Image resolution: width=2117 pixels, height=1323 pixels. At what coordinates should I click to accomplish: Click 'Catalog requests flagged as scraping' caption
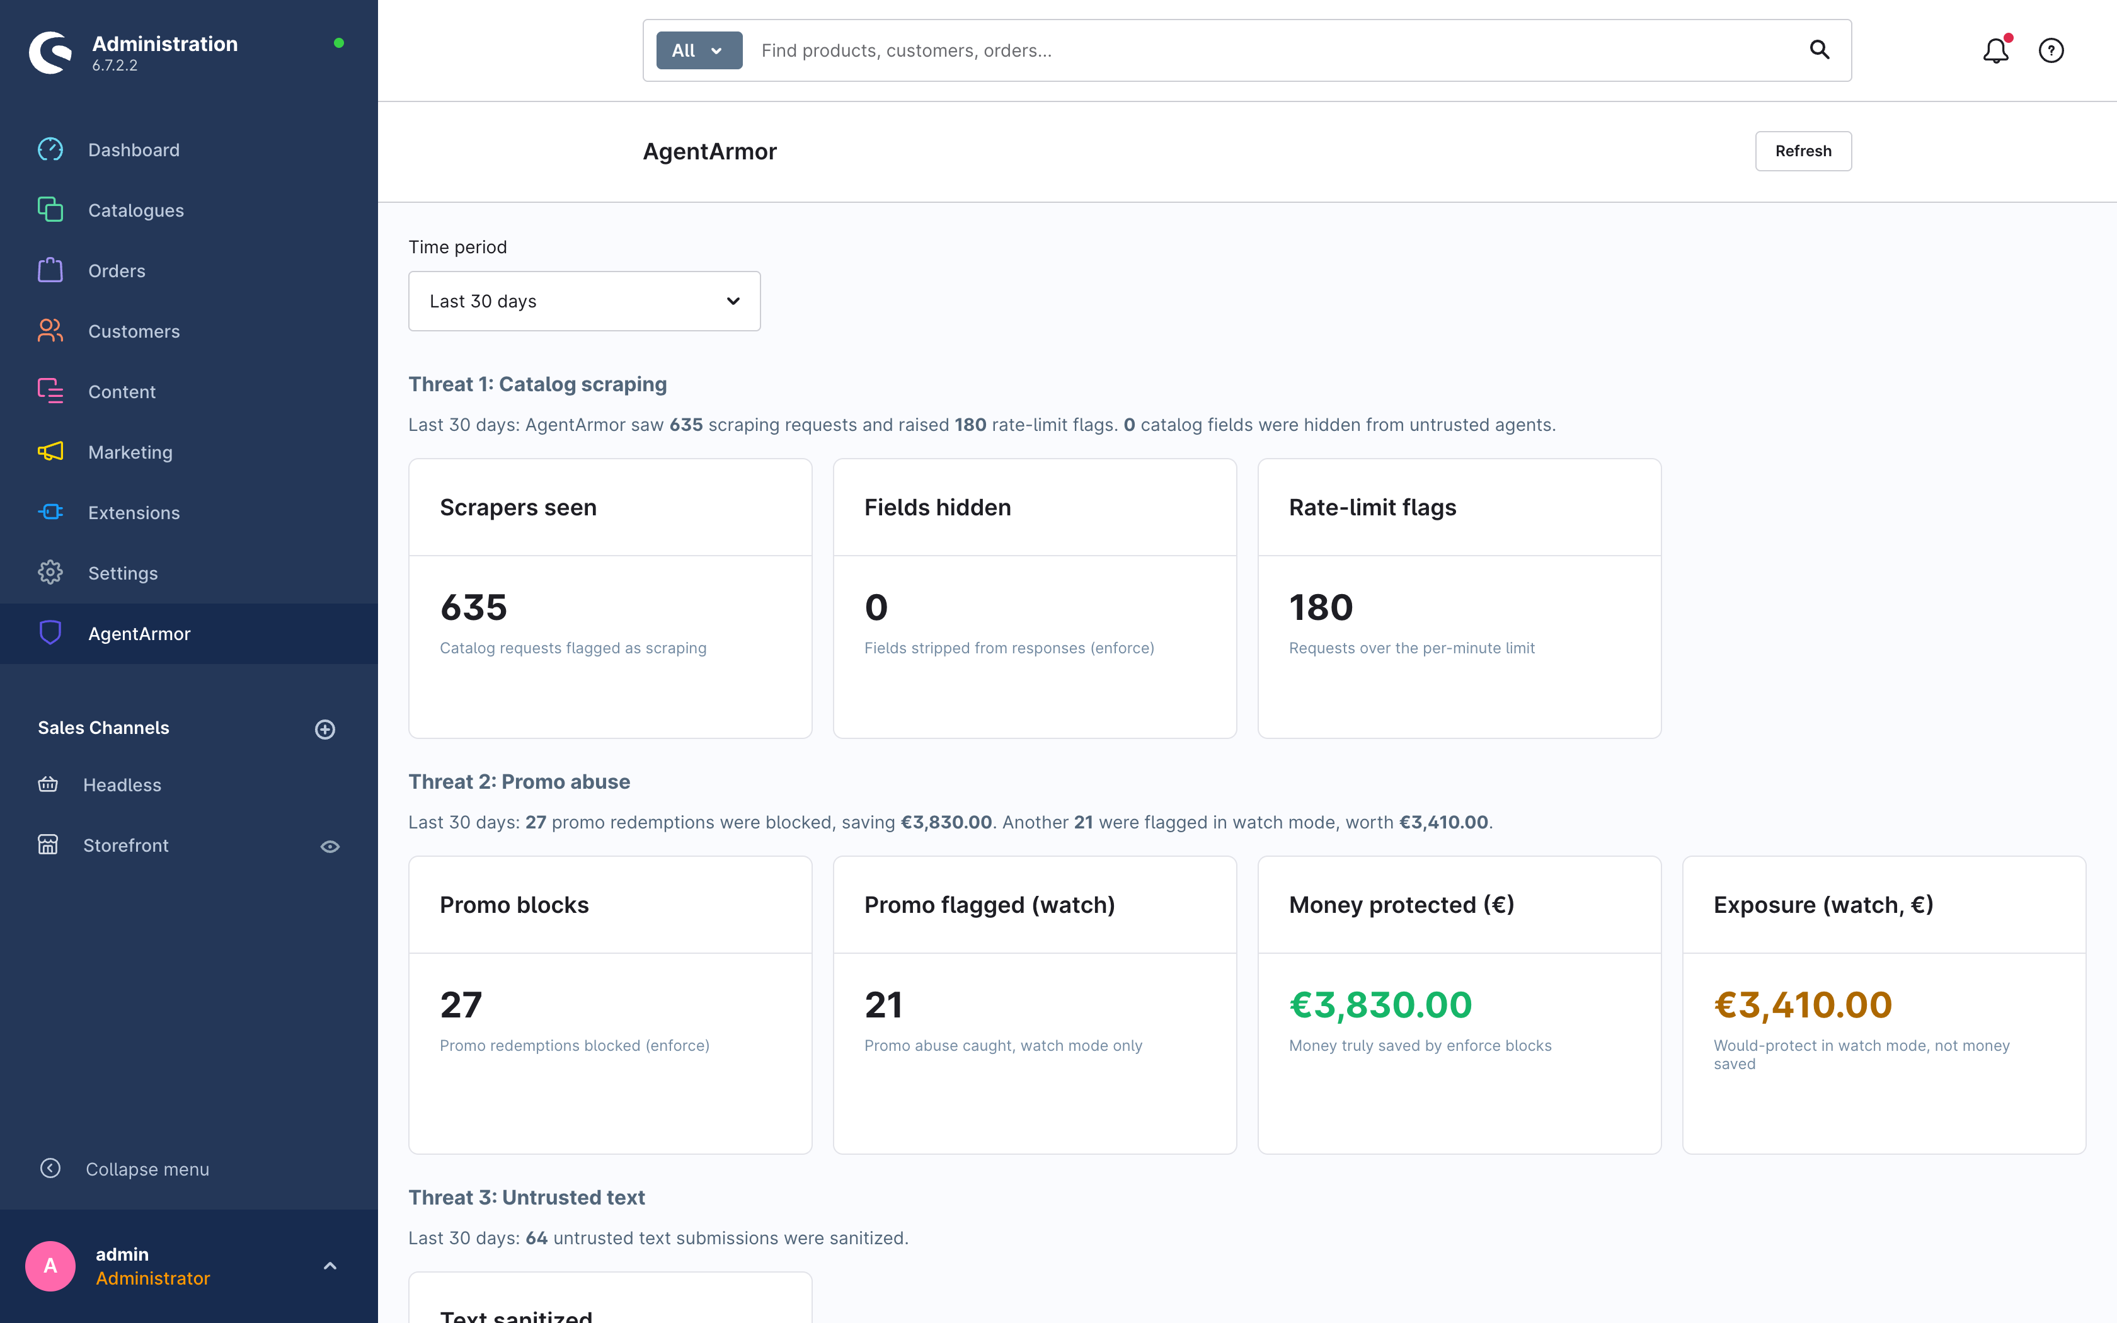pos(573,648)
